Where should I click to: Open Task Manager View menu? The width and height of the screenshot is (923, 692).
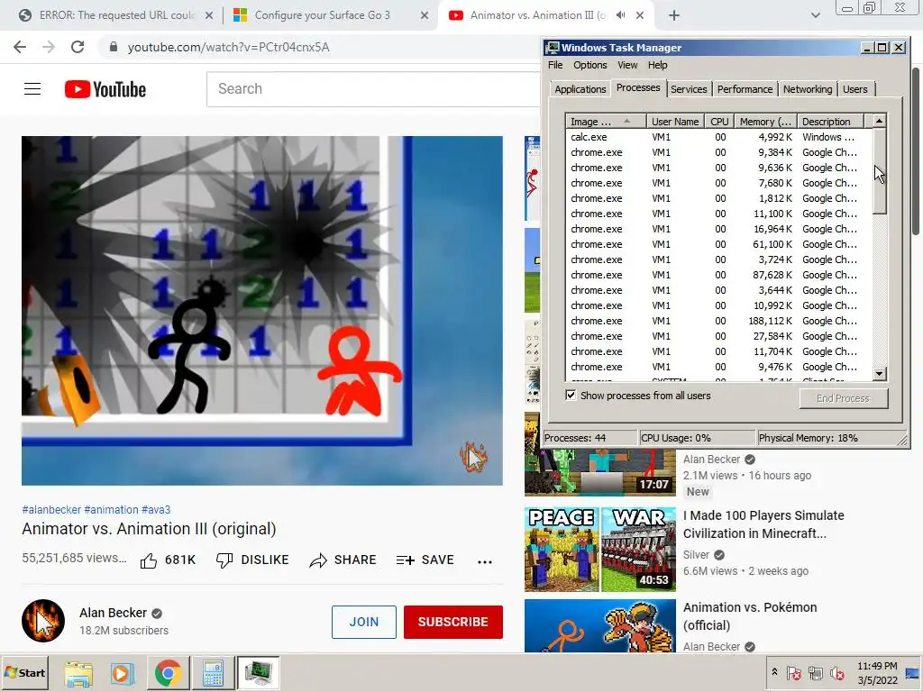click(627, 65)
